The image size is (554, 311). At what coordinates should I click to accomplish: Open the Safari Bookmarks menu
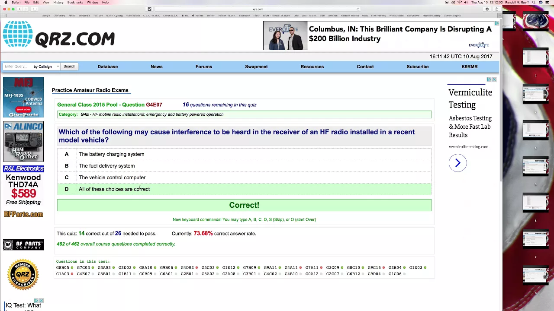click(x=75, y=3)
